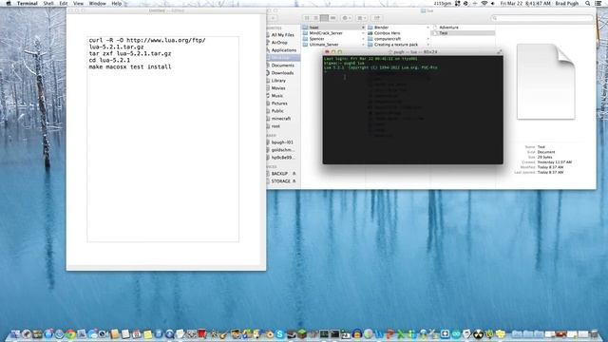Select the BACKUP device in the sidebar
Viewport: 608px width, 342px height.
point(278,173)
